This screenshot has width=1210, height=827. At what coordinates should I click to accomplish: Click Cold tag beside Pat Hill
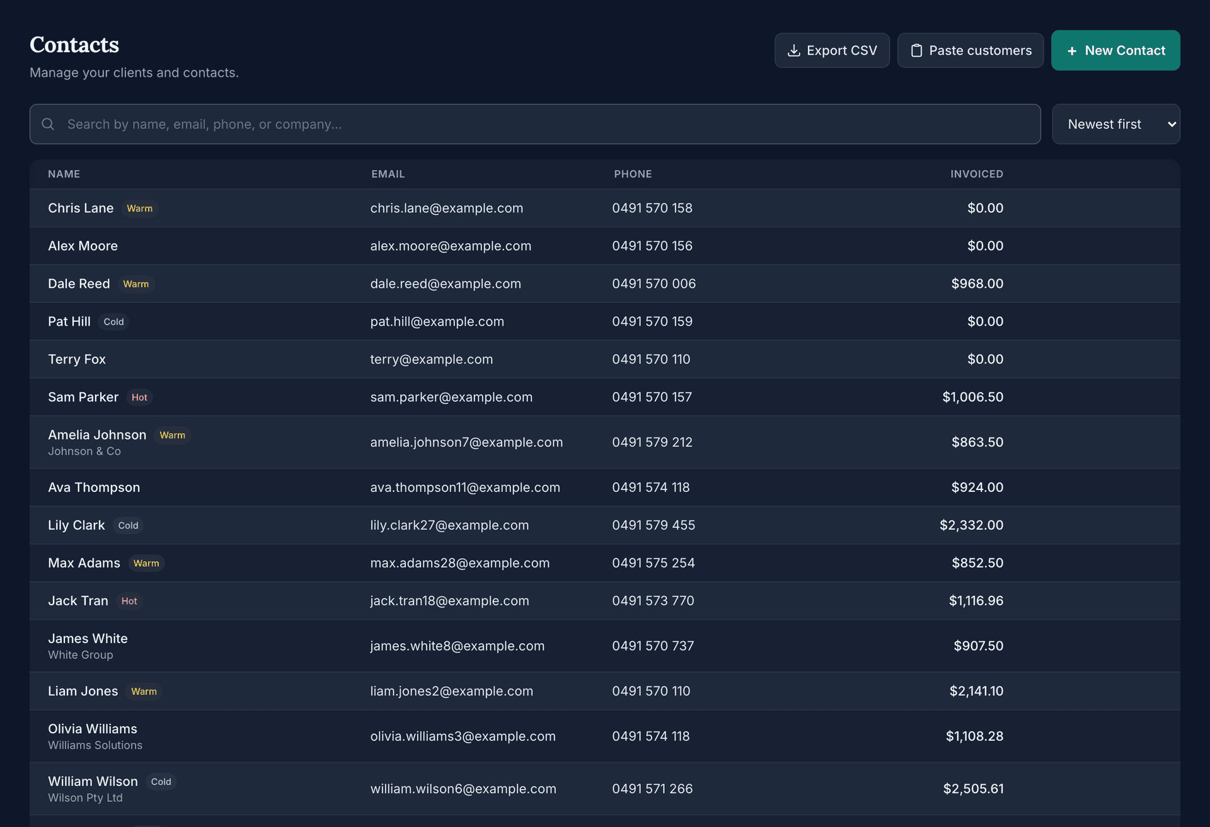tap(113, 322)
